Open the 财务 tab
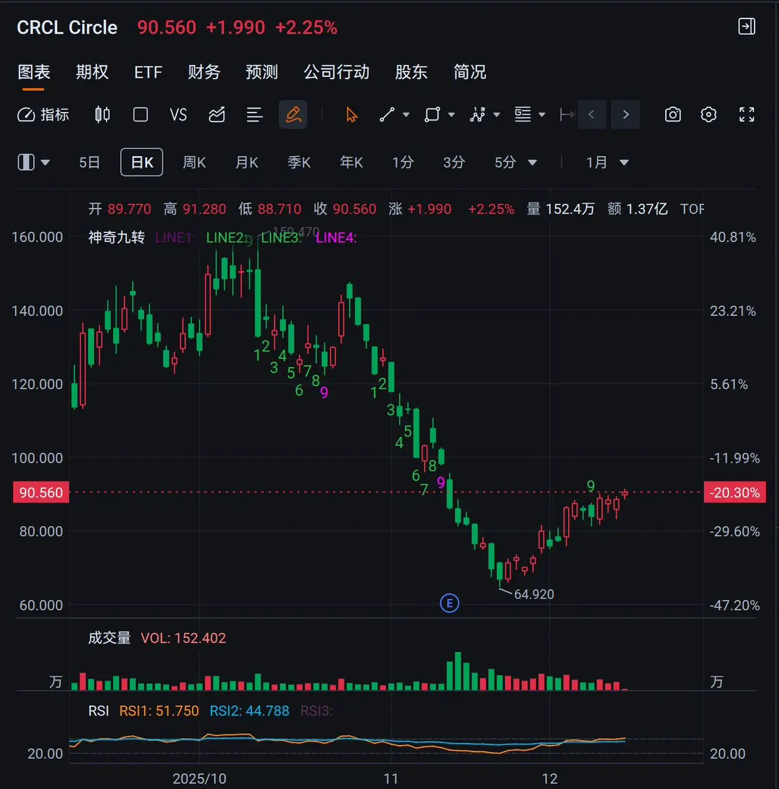The width and height of the screenshot is (779, 789). [204, 72]
